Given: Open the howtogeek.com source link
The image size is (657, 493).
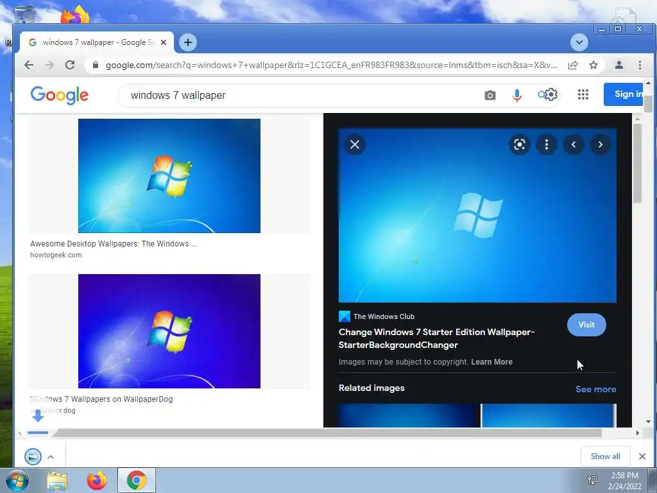Looking at the screenshot, I should coord(56,255).
